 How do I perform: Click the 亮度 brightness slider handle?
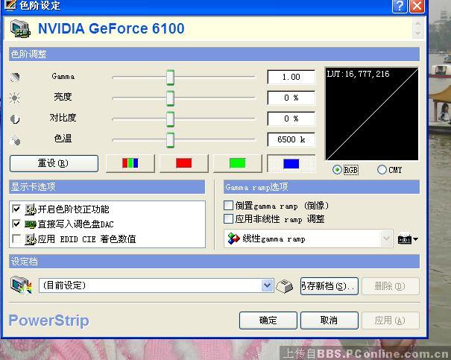170,98
